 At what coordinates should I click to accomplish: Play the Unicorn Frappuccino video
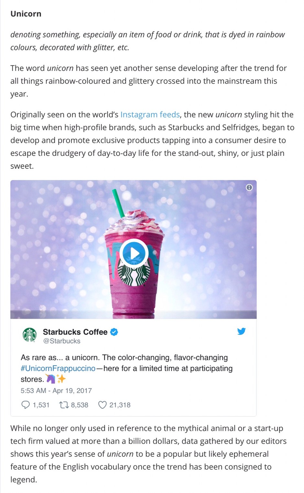click(x=134, y=253)
